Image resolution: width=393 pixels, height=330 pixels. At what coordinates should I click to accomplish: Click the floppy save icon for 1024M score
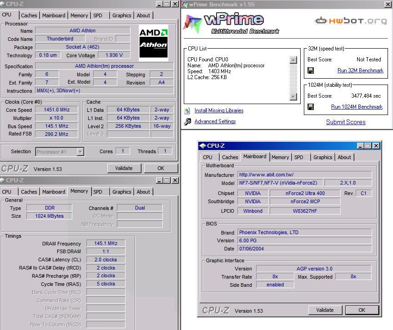coord(311,107)
